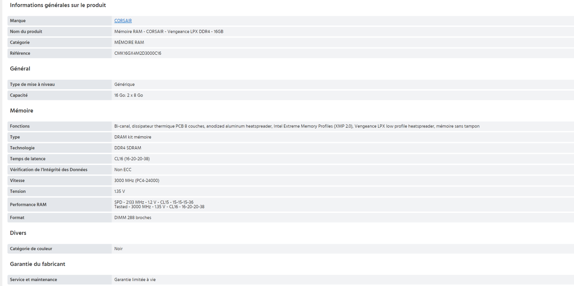Select the '1.35 V' voltage value
The height and width of the screenshot is (286, 574).
(x=120, y=191)
